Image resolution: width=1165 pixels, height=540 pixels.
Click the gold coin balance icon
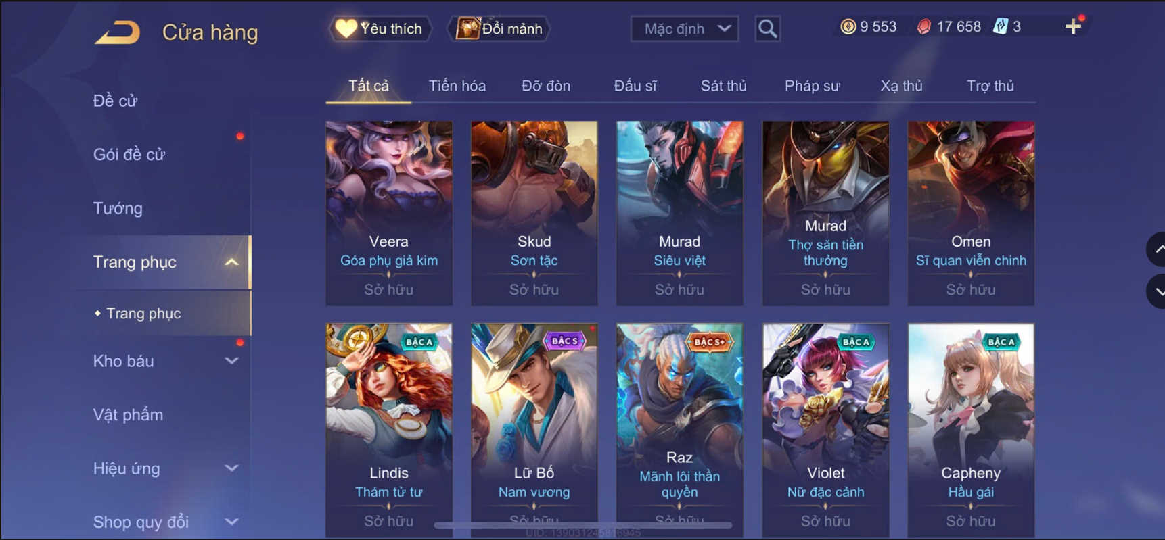click(848, 27)
